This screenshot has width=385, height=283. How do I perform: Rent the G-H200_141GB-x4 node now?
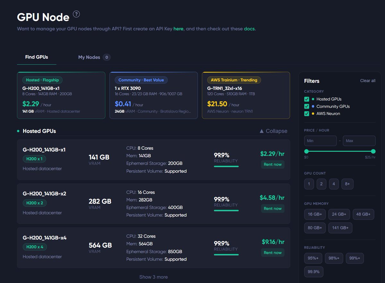(273, 253)
